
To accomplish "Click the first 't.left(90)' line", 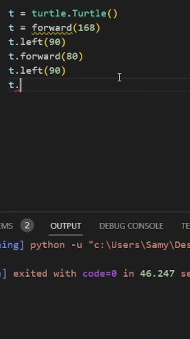I will [x=37, y=42].
